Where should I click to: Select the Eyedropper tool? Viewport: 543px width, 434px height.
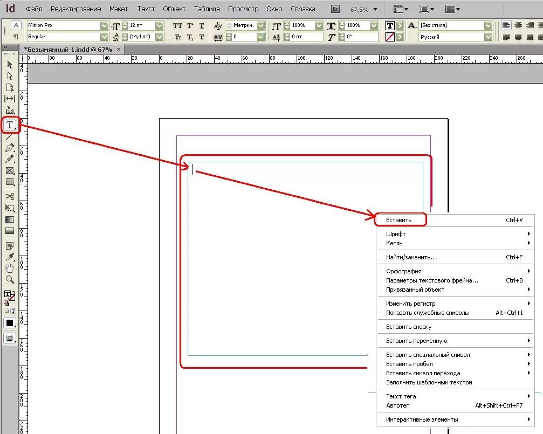pyautogui.click(x=10, y=257)
